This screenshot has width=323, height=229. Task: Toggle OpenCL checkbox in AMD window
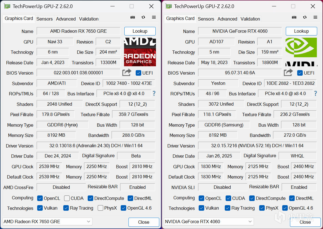coord(40,198)
